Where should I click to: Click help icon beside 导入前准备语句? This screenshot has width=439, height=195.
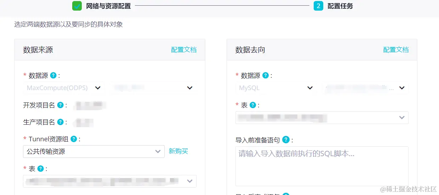tap(286, 140)
